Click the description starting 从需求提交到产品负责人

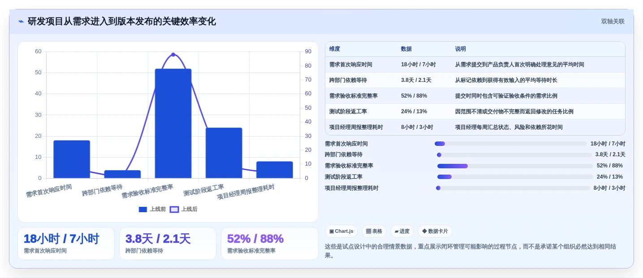click(520, 65)
